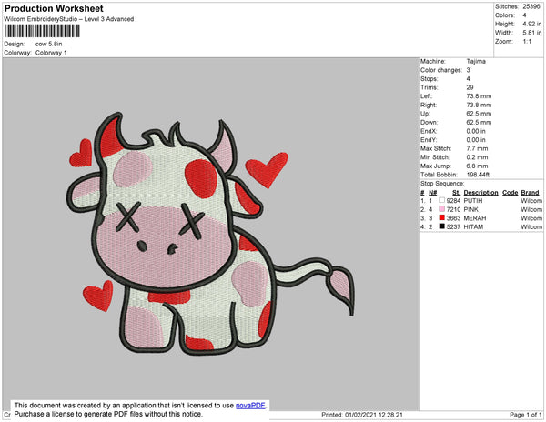Viewport: 546px width, 422px height.
Task: Click the total bobbin value '198.44ft'
Action: pos(478,175)
